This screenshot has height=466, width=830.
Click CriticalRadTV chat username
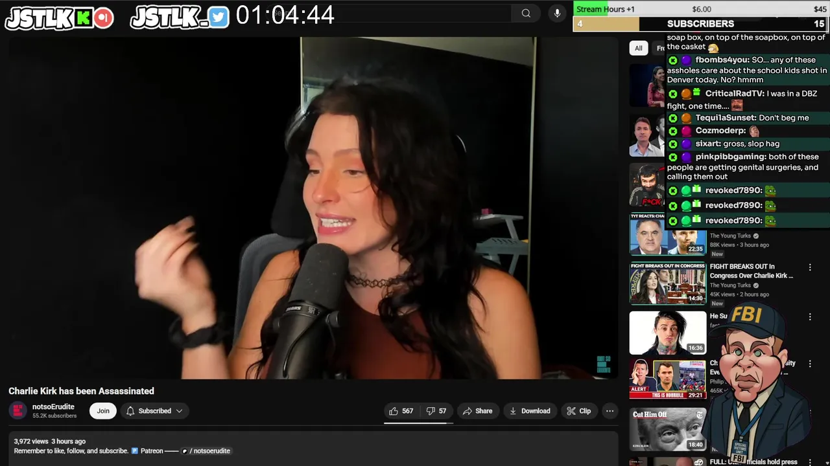pos(735,93)
